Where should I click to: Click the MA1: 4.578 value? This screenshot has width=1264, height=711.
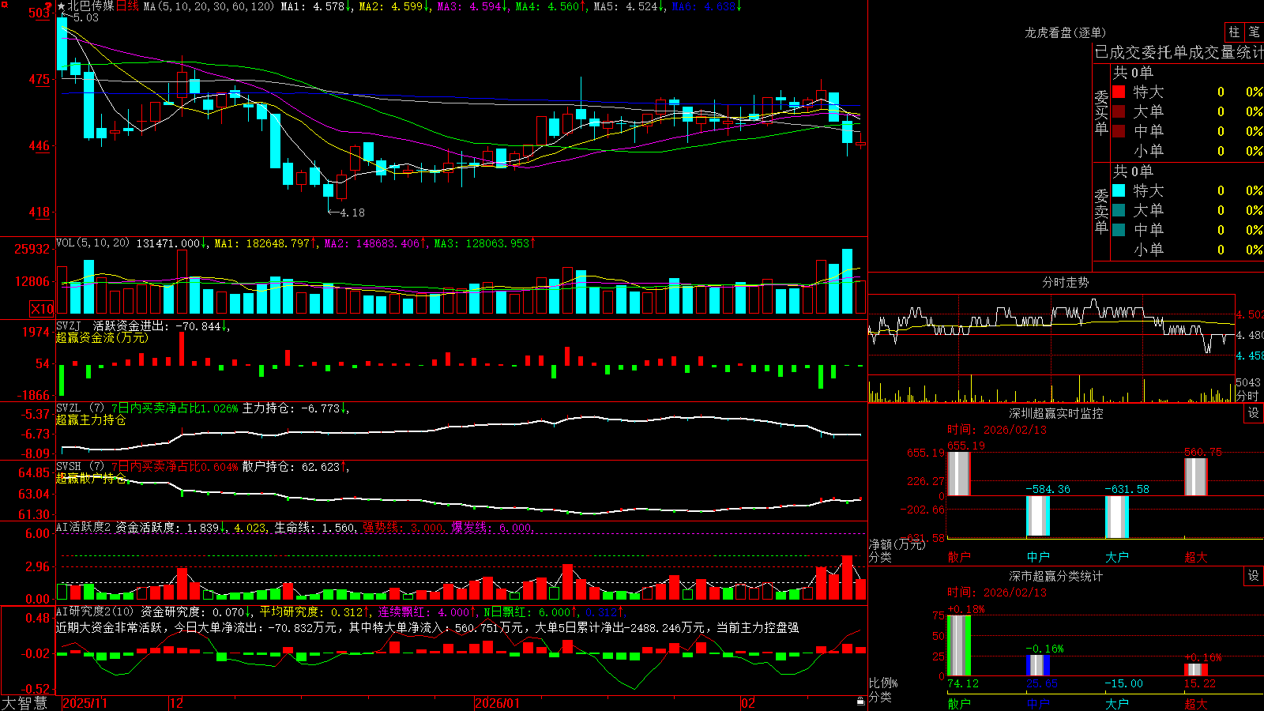click(x=316, y=6)
